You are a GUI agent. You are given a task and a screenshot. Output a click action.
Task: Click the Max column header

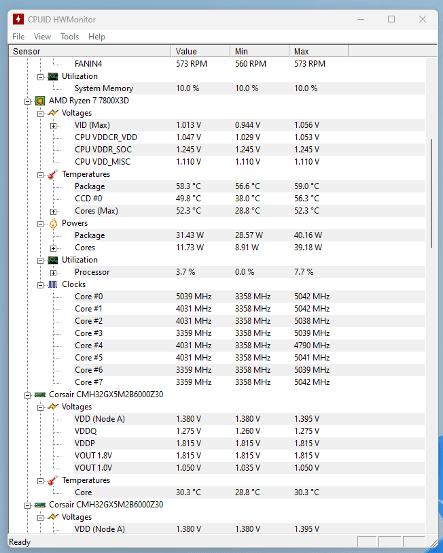[319, 51]
